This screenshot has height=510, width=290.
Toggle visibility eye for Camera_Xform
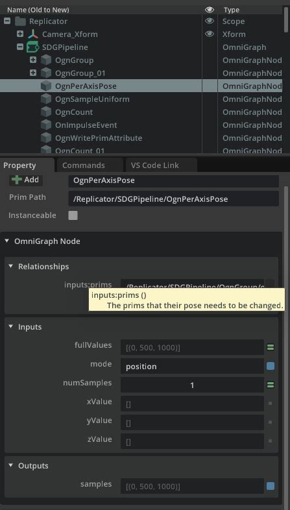click(x=210, y=34)
